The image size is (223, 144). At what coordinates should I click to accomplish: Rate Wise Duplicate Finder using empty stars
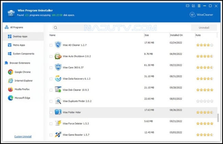(205, 101)
